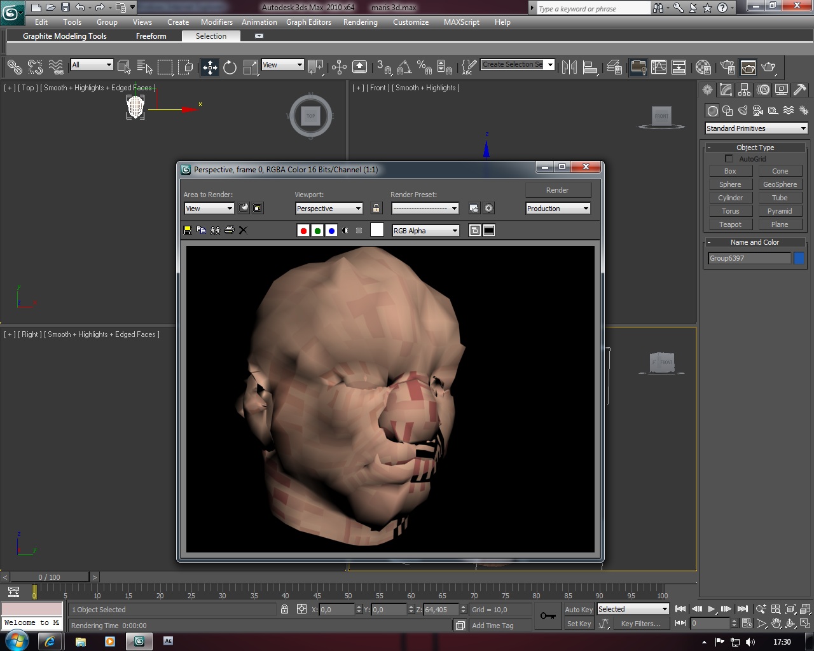Switch to the Freeform ribbon tab

(151, 36)
